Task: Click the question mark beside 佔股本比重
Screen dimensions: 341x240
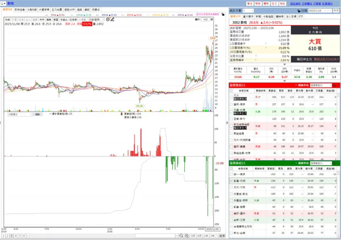Action: pyautogui.click(x=256, y=56)
